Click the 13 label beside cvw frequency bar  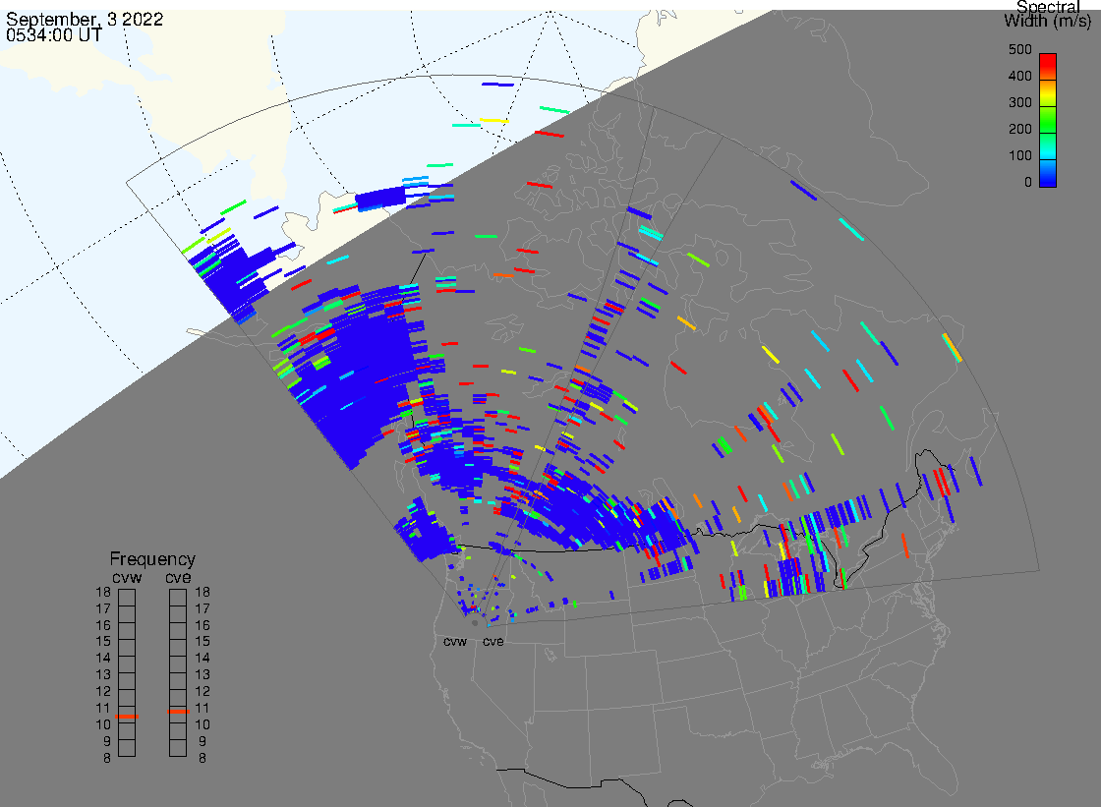pyautogui.click(x=103, y=675)
